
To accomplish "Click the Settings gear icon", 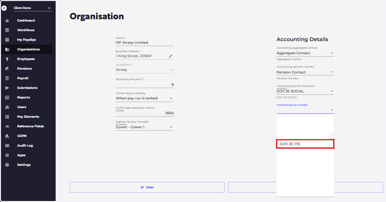I will 7,165.
